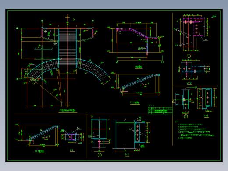Viewport: 228px width, 171px height.
Task: Click the bottom-left inclined stair beam elevation
Action: tap(37, 136)
